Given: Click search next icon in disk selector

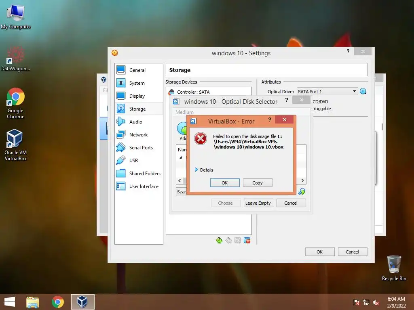Looking at the screenshot, I should [x=302, y=191].
